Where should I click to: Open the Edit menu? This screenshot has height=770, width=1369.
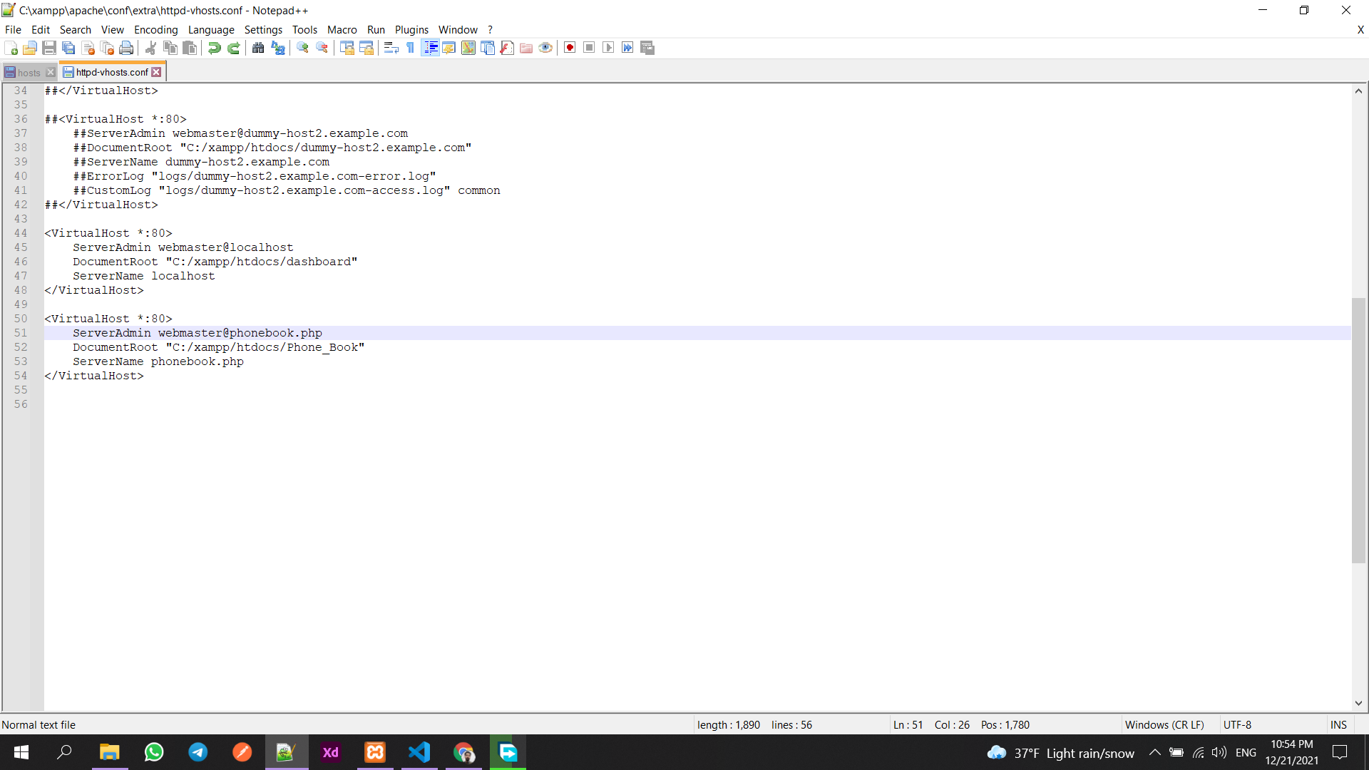click(x=40, y=29)
